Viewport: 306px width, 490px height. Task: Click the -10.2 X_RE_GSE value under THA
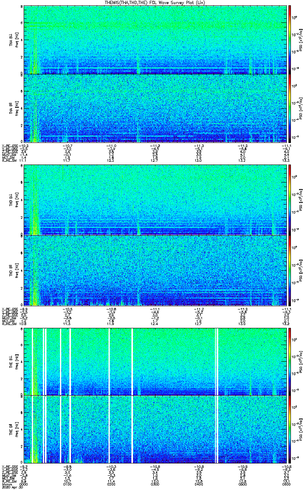click(23, 146)
